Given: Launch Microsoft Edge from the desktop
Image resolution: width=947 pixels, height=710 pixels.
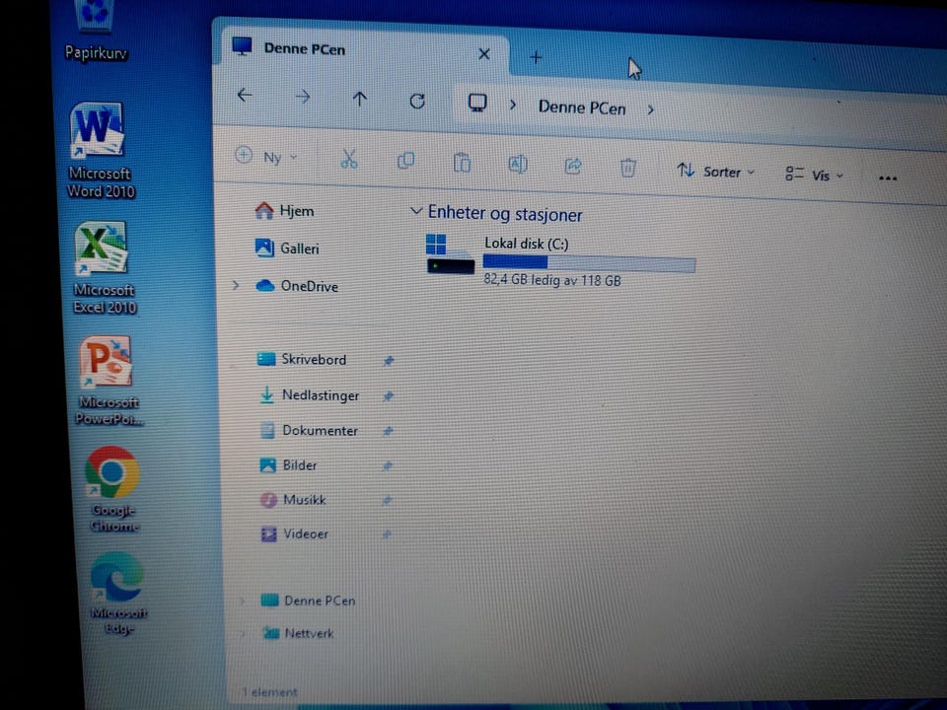Looking at the screenshot, I should pyautogui.click(x=117, y=593).
